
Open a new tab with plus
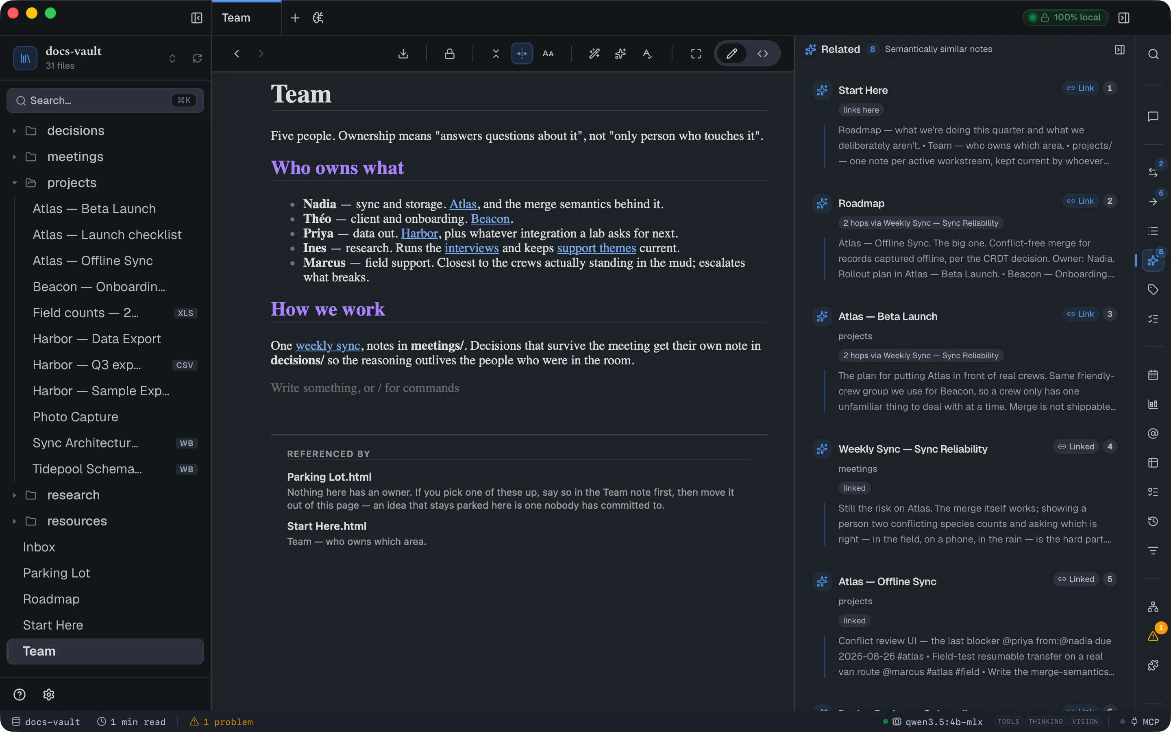point(295,18)
